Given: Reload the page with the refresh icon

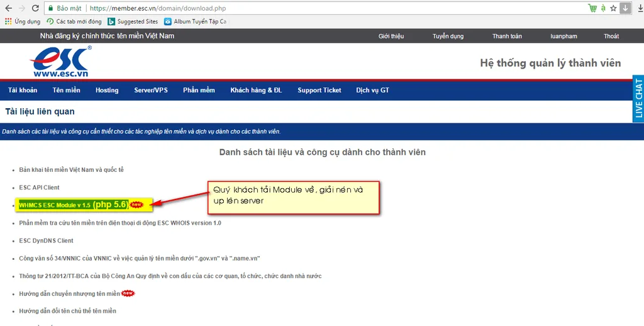Looking at the screenshot, I should click(x=35, y=8).
